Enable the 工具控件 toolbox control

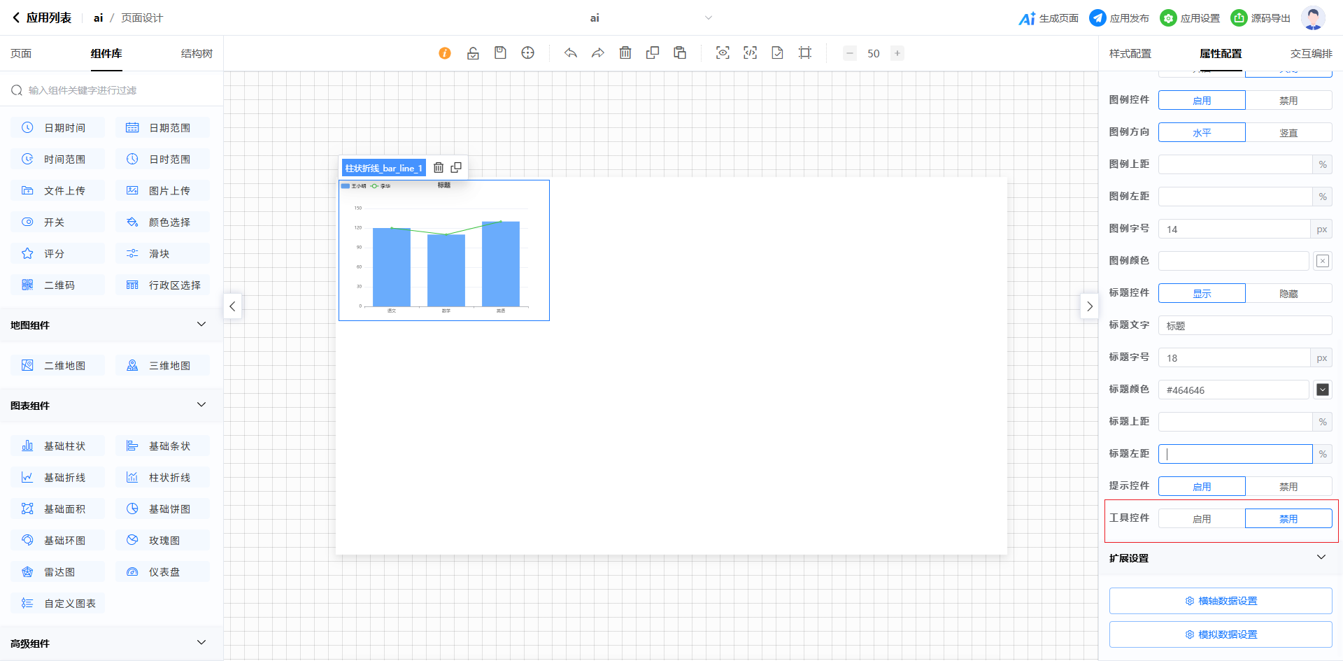pos(1202,519)
